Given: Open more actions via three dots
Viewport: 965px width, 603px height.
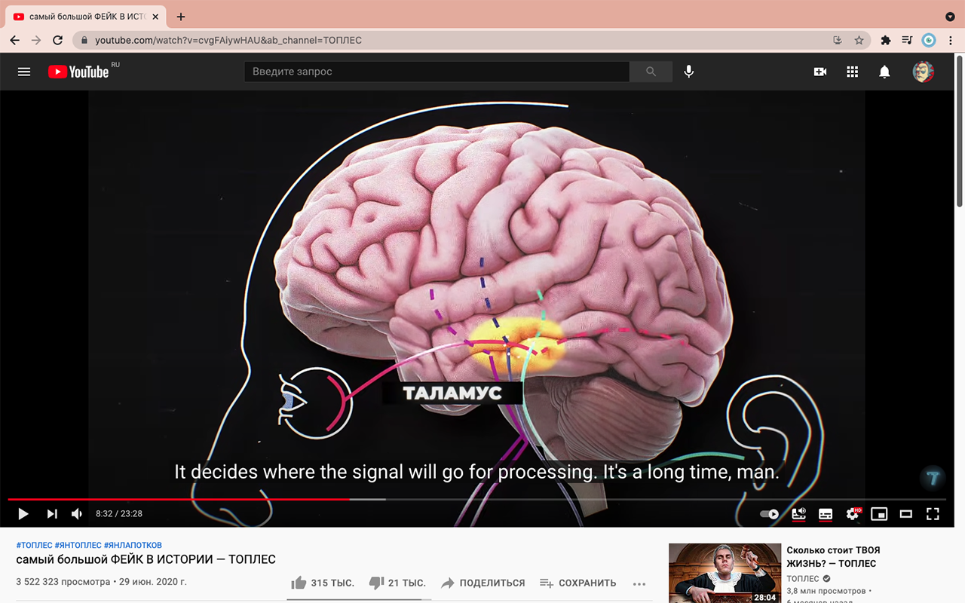Looking at the screenshot, I should (639, 583).
